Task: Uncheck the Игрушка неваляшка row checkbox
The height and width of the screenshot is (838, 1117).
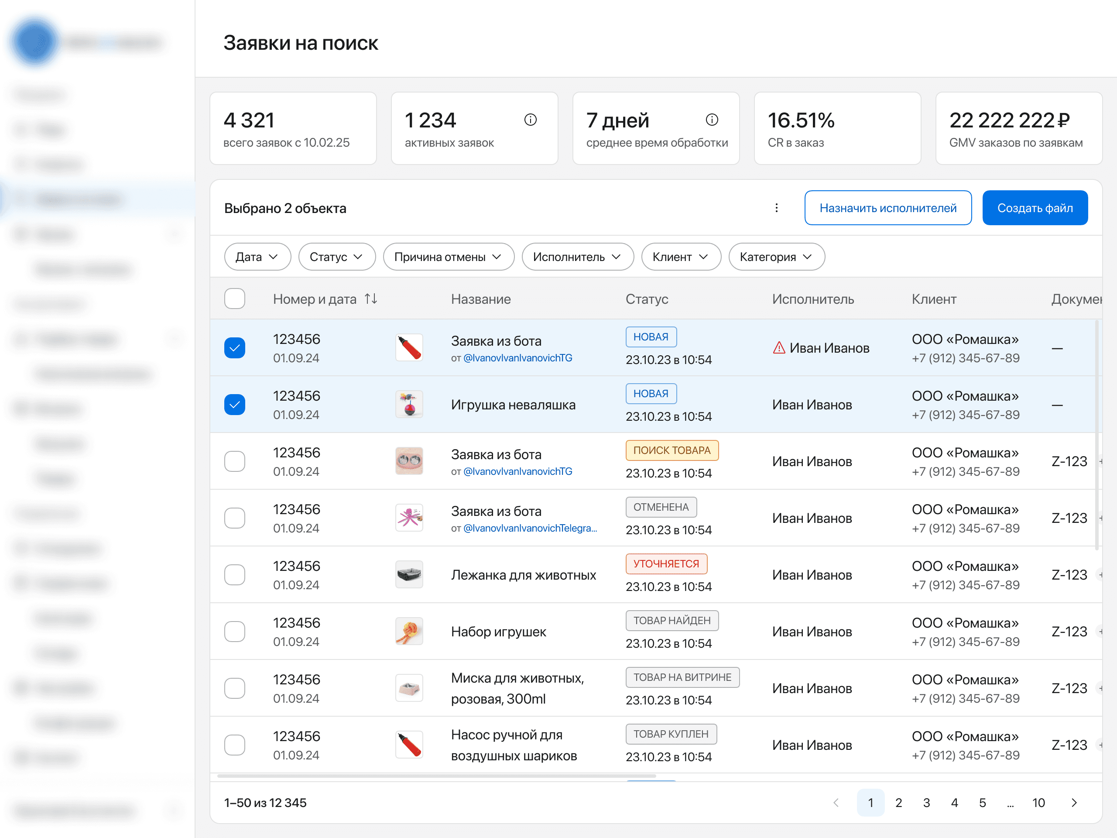Action: pyautogui.click(x=235, y=405)
